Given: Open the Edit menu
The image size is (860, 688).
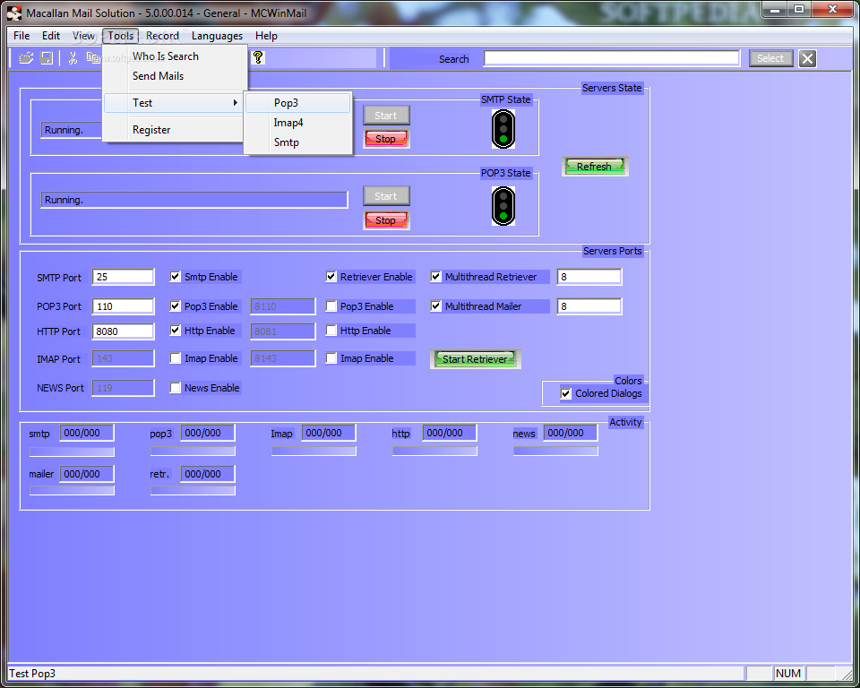Looking at the screenshot, I should pos(51,36).
